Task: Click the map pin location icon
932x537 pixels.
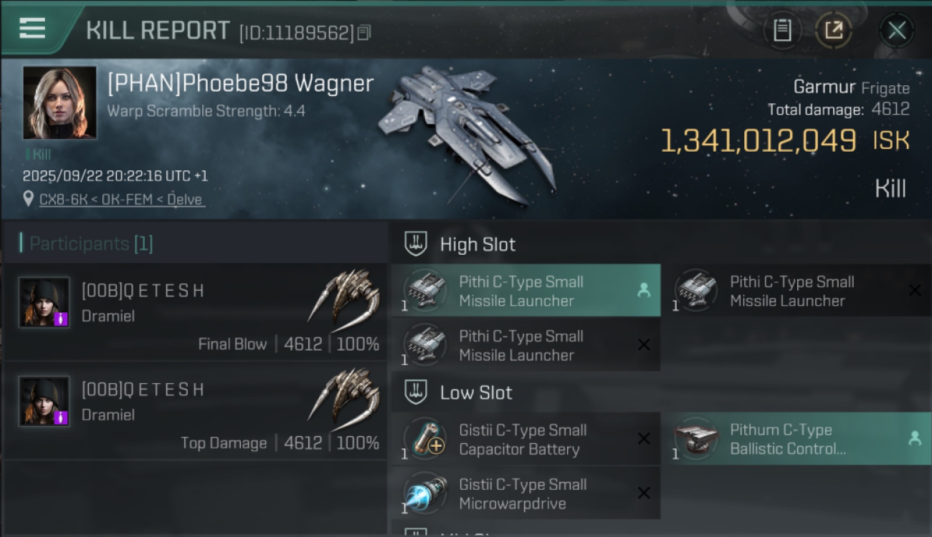Action: (x=29, y=198)
